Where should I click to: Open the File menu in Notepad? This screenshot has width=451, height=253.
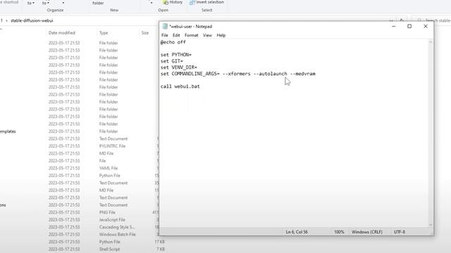(x=164, y=35)
